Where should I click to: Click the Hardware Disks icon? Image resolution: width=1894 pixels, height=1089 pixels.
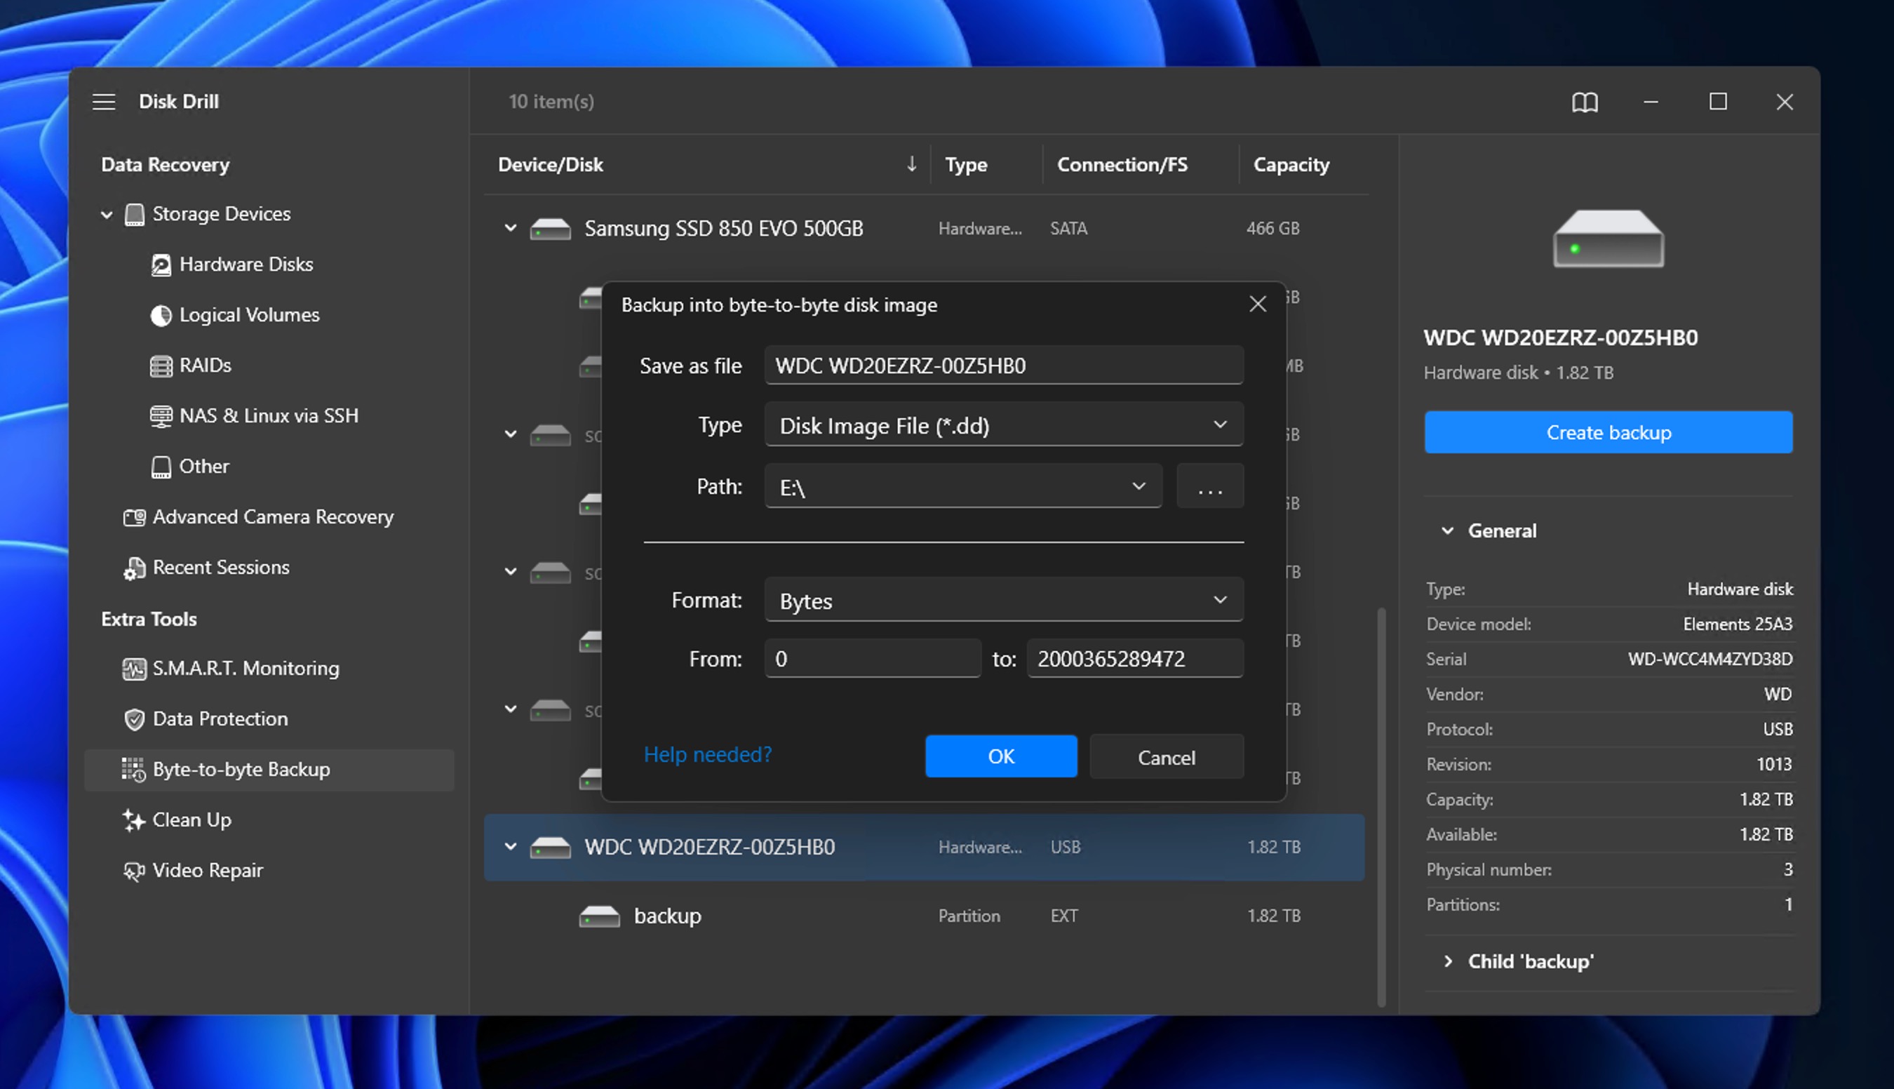[x=161, y=265]
